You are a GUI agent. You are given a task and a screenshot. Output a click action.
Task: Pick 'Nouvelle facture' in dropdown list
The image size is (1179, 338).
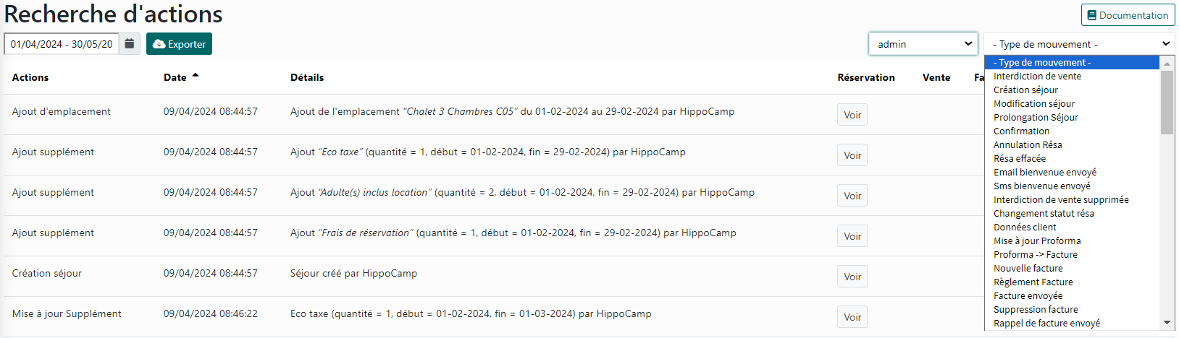coord(1028,268)
